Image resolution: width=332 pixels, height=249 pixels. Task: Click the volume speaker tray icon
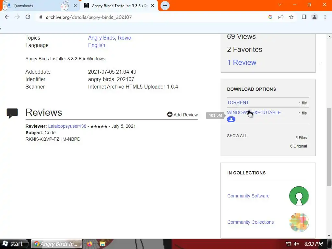coord(296,244)
